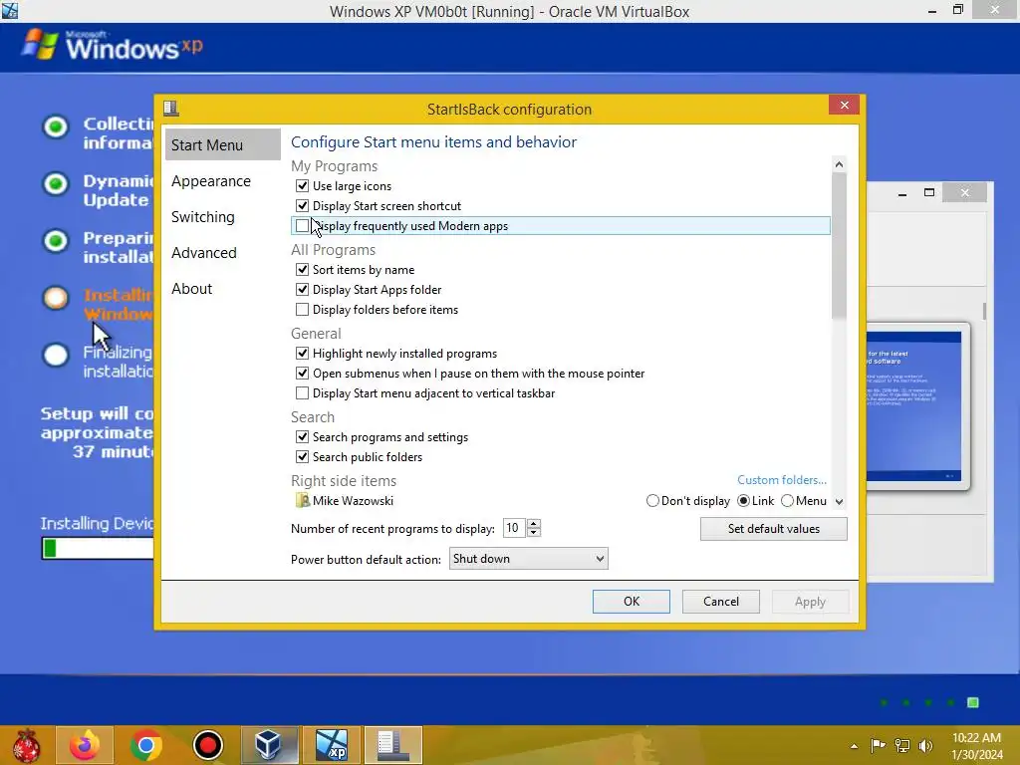The image size is (1020, 765).
Task: Click the volume speaker tray icon
Action: click(925, 745)
